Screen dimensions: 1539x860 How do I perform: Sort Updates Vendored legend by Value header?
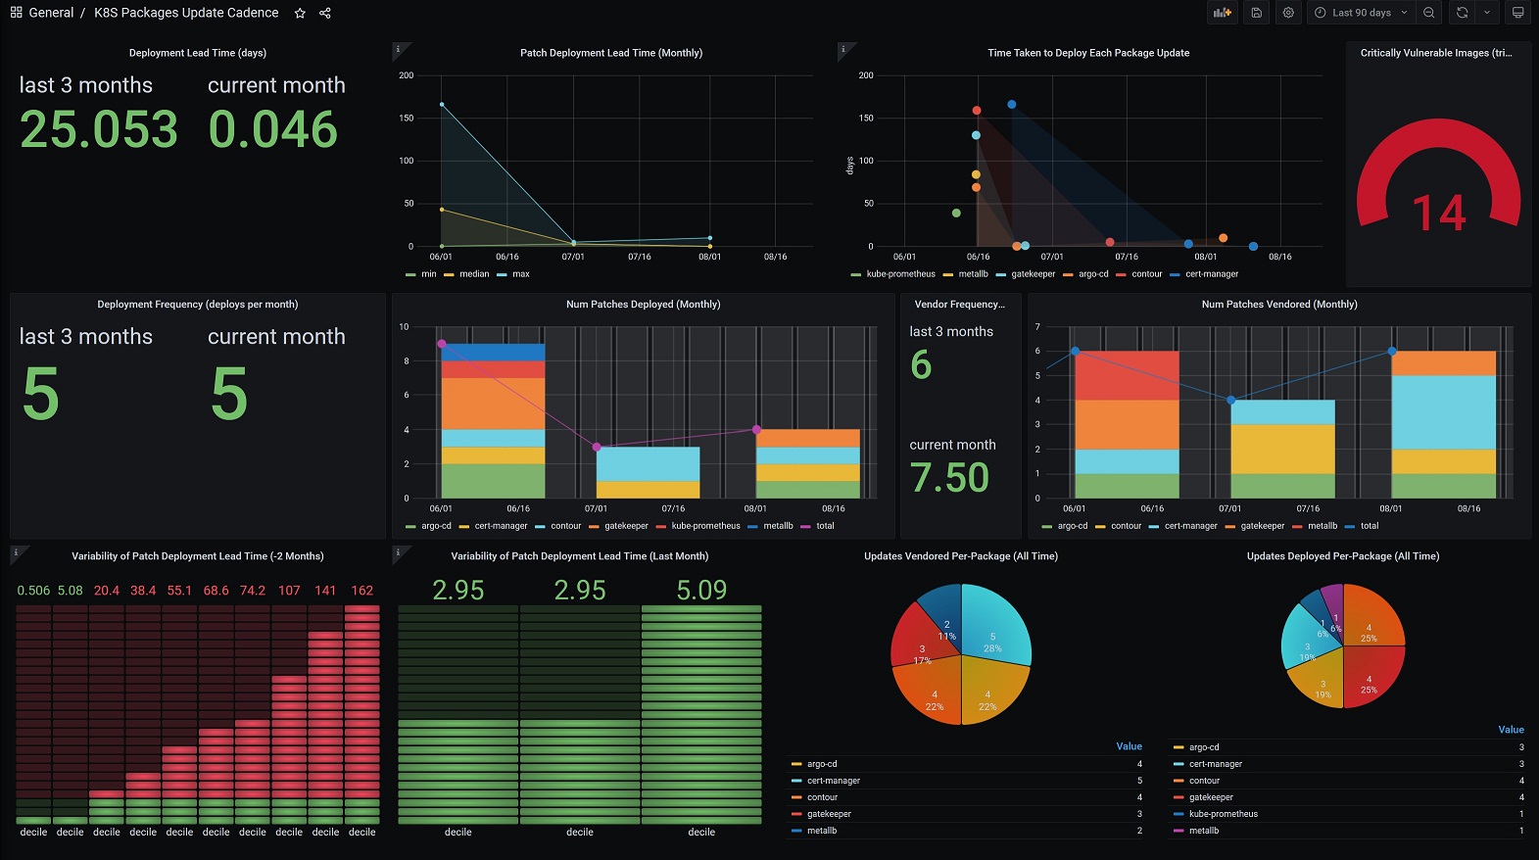(x=1129, y=746)
